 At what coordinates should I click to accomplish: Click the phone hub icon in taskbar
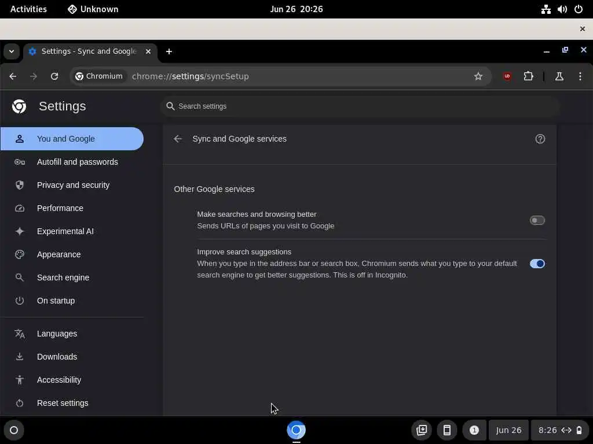click(x=447, y=430)
